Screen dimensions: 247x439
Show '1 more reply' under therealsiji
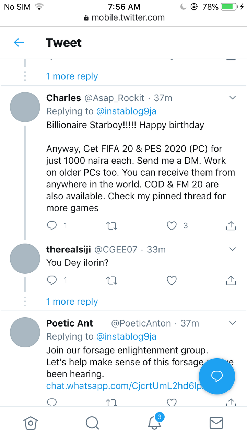point(72,301)
